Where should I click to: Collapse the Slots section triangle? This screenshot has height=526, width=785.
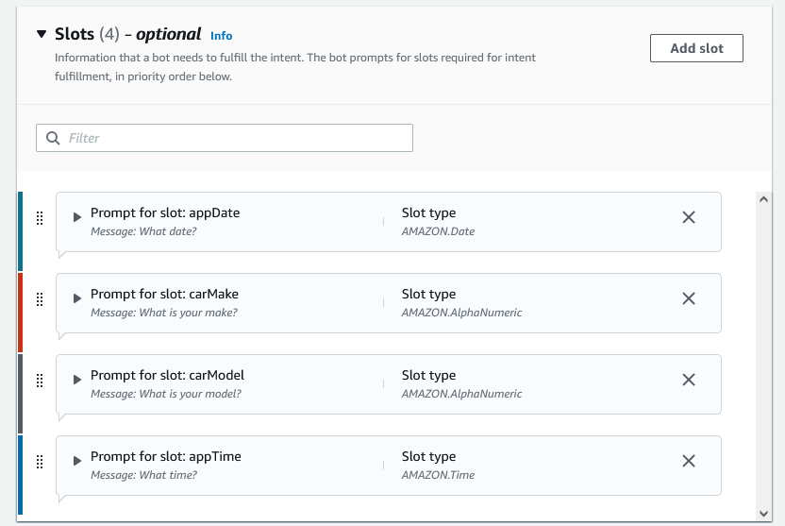[x=42, y=34]
